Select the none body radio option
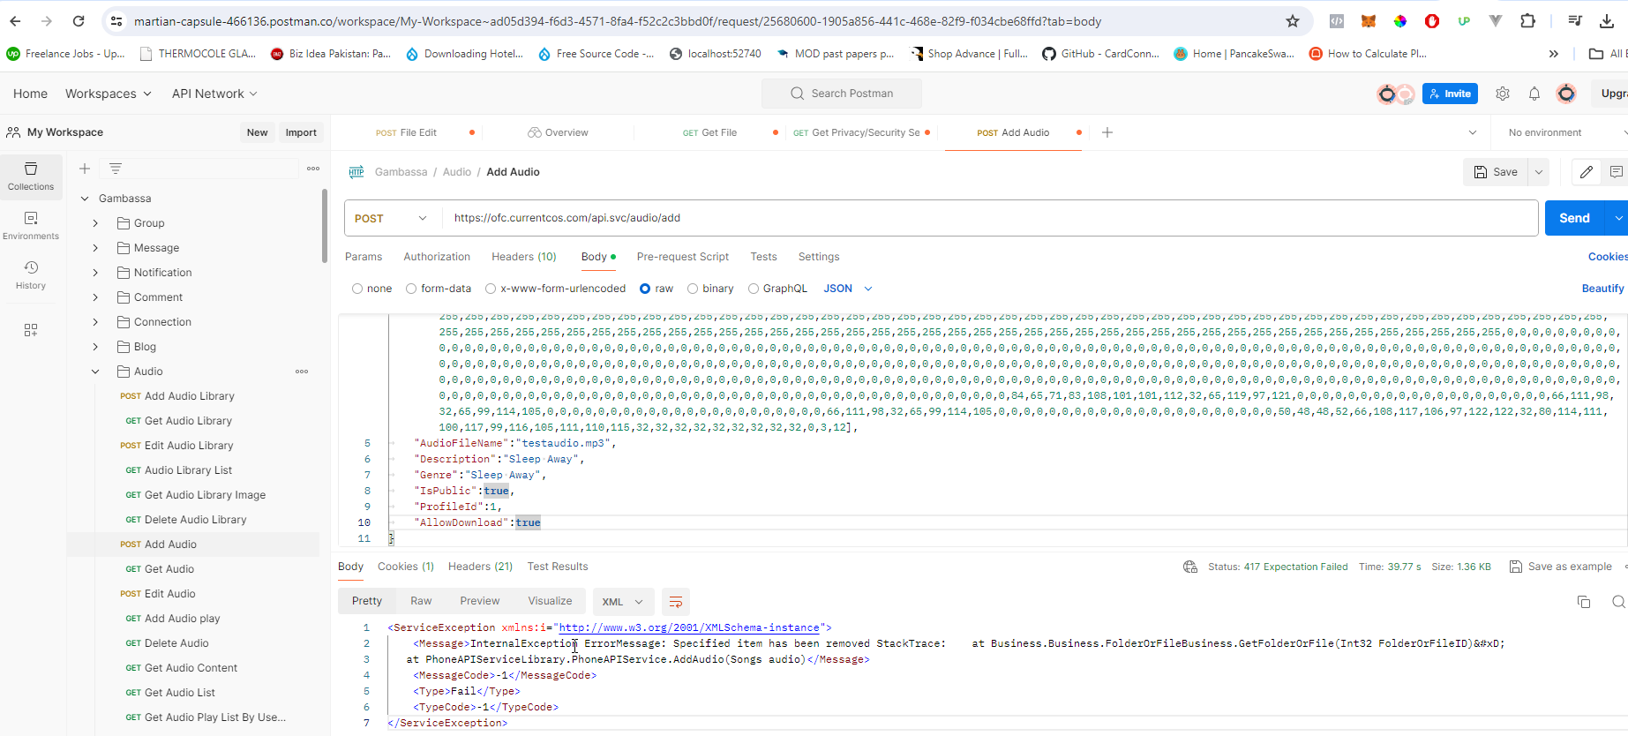 (357, 289)
